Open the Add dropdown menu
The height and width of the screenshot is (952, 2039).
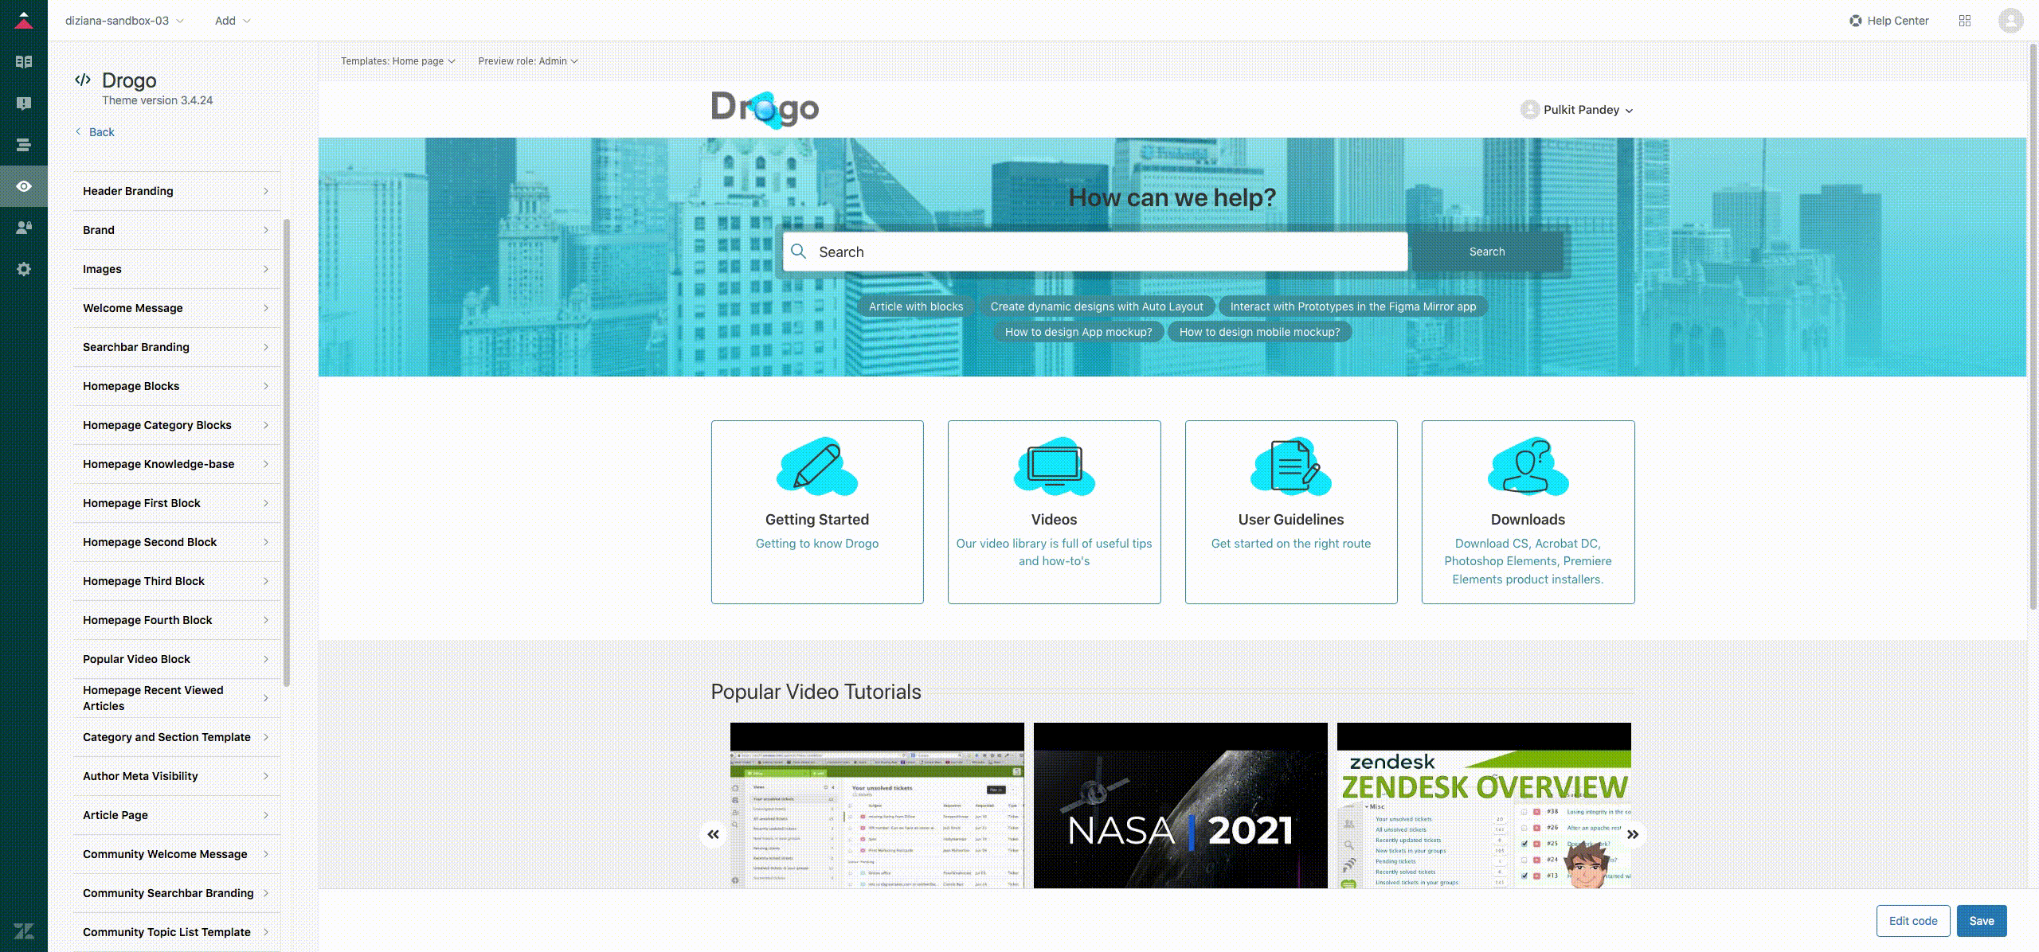[233, 21]
